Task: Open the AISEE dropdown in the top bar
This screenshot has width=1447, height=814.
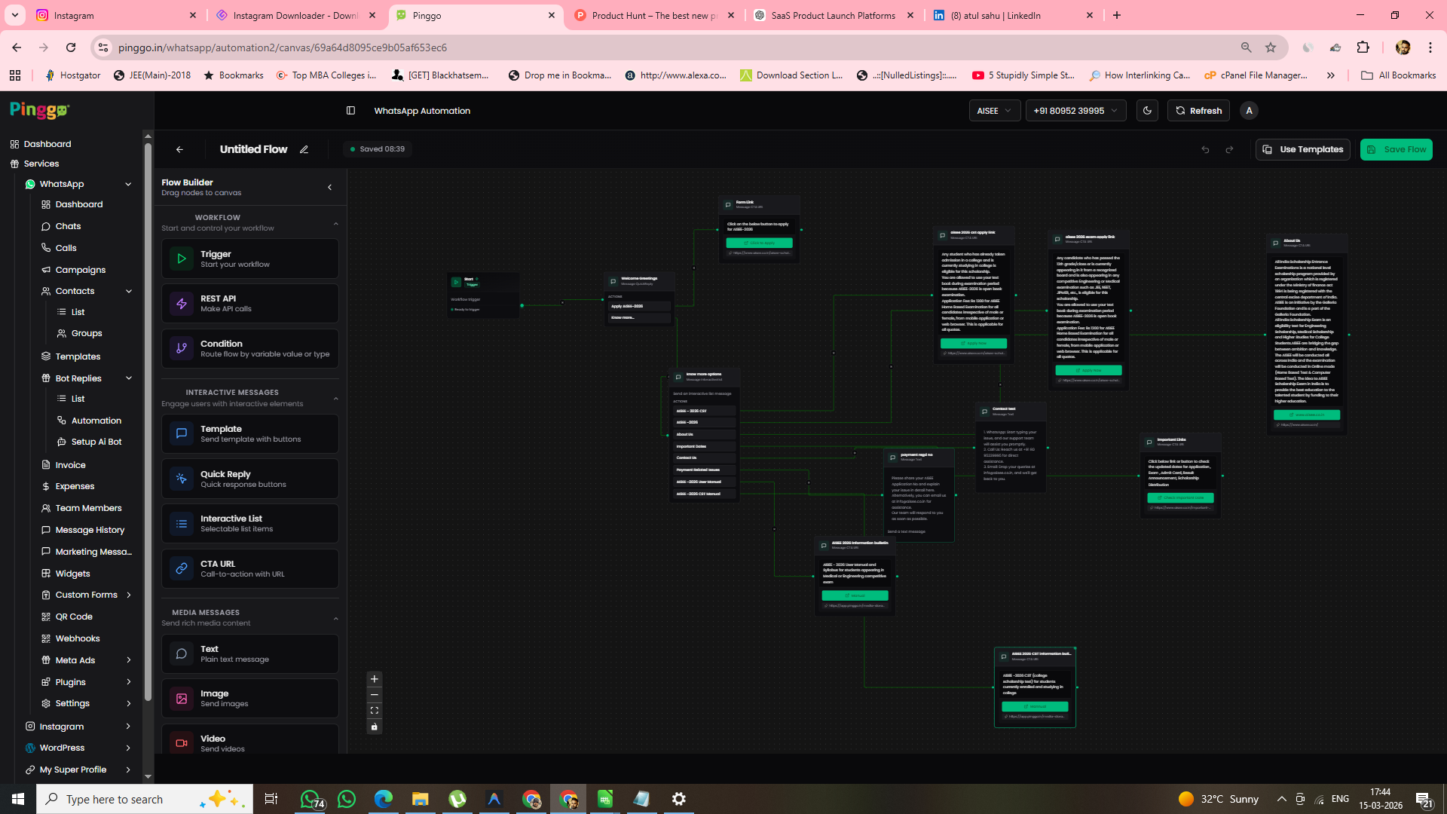Action: pos(994,110)
